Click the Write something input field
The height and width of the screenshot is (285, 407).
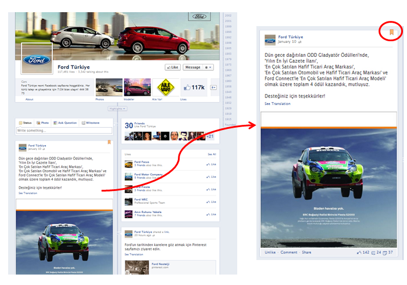point(64,131)
